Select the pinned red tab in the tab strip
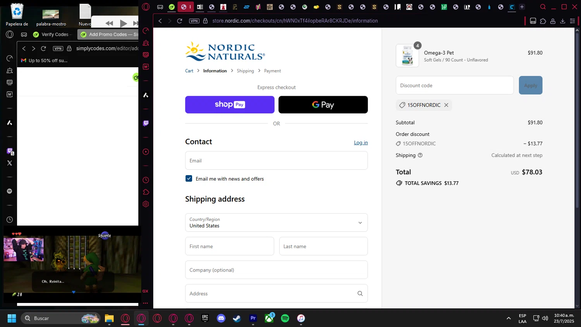Screen dimensions: 581x327 click(186, 7)
